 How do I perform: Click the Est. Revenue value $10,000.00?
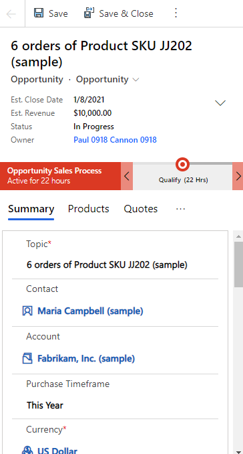(x=92, y=113)
